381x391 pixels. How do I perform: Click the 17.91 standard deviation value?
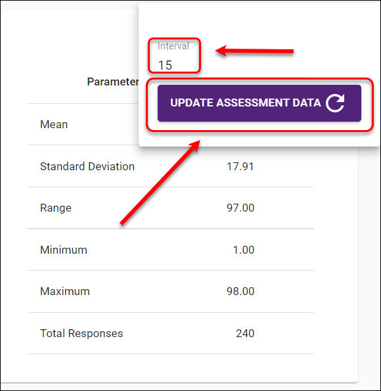coord(240,166)
